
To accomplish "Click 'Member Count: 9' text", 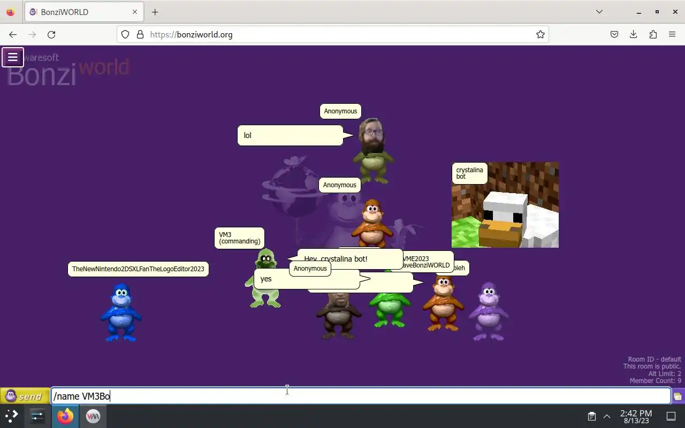I will pos(655,381).
